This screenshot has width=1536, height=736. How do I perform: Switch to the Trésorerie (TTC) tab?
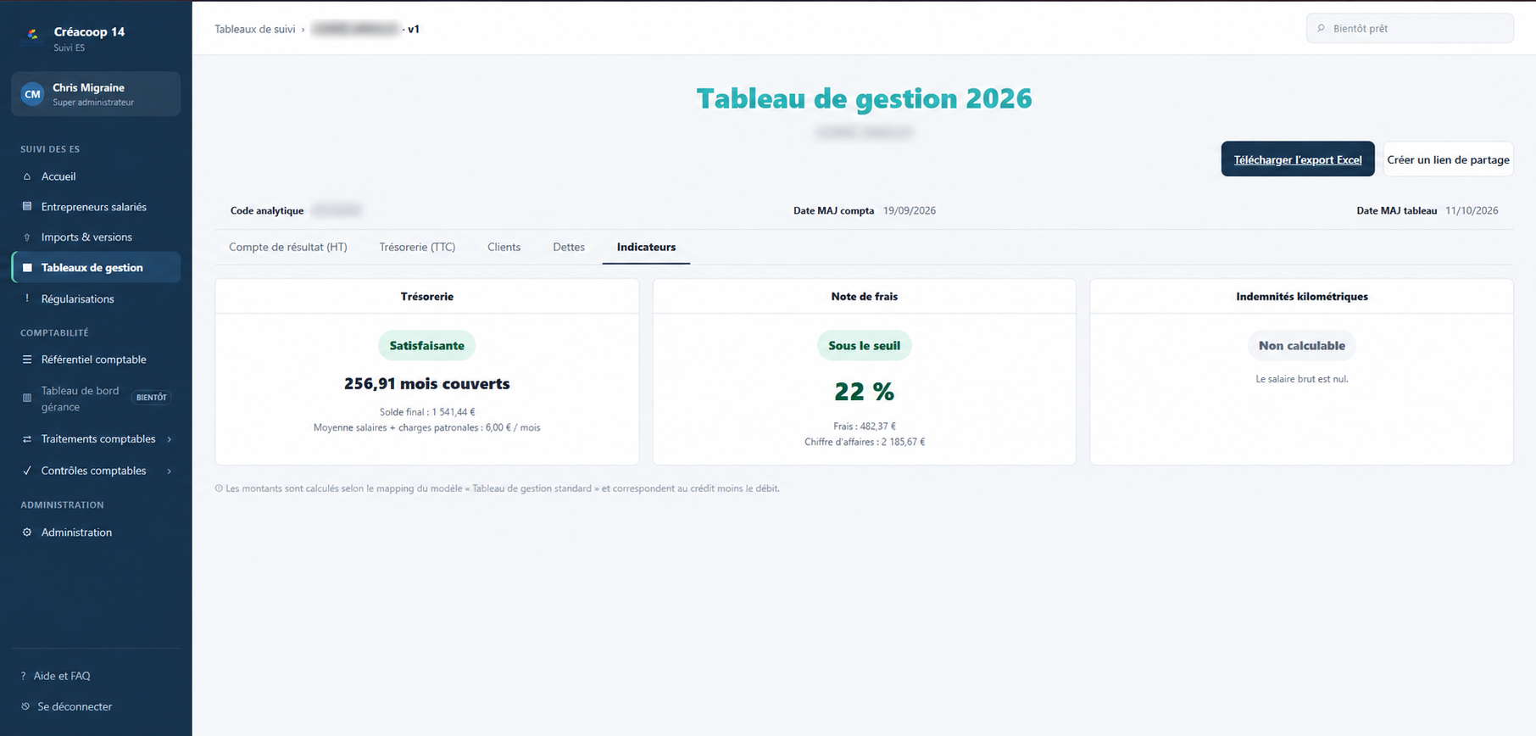(417, 247)
